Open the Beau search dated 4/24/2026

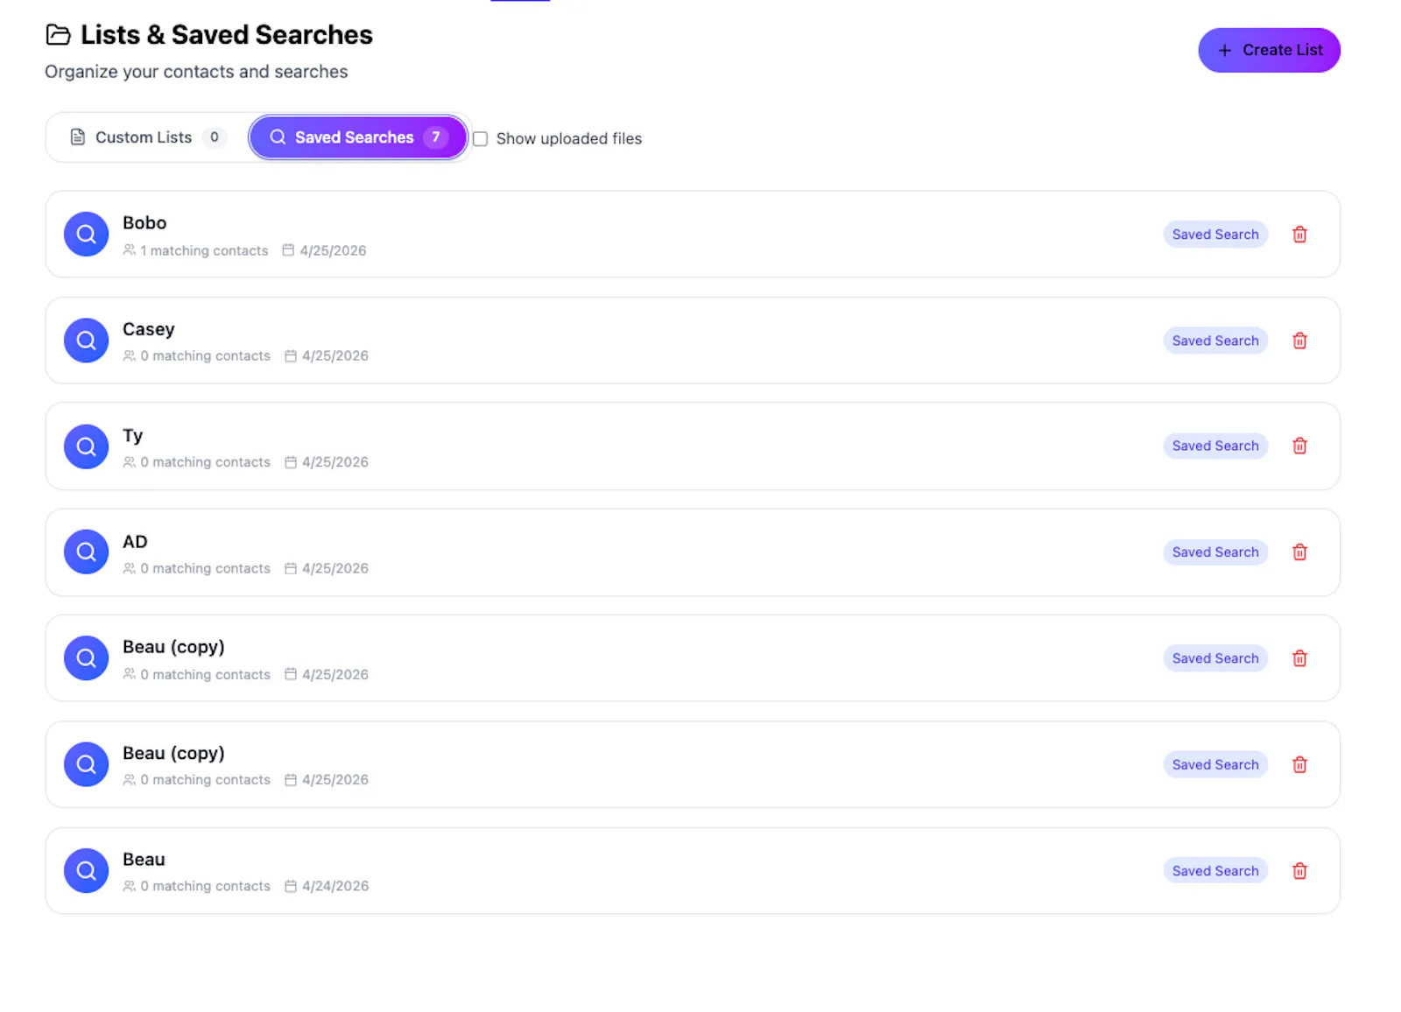[693, 871]
